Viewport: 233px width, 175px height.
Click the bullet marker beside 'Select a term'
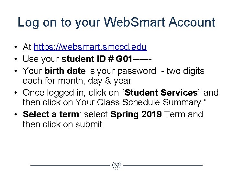pyautogui.click(x=16, y=114)
